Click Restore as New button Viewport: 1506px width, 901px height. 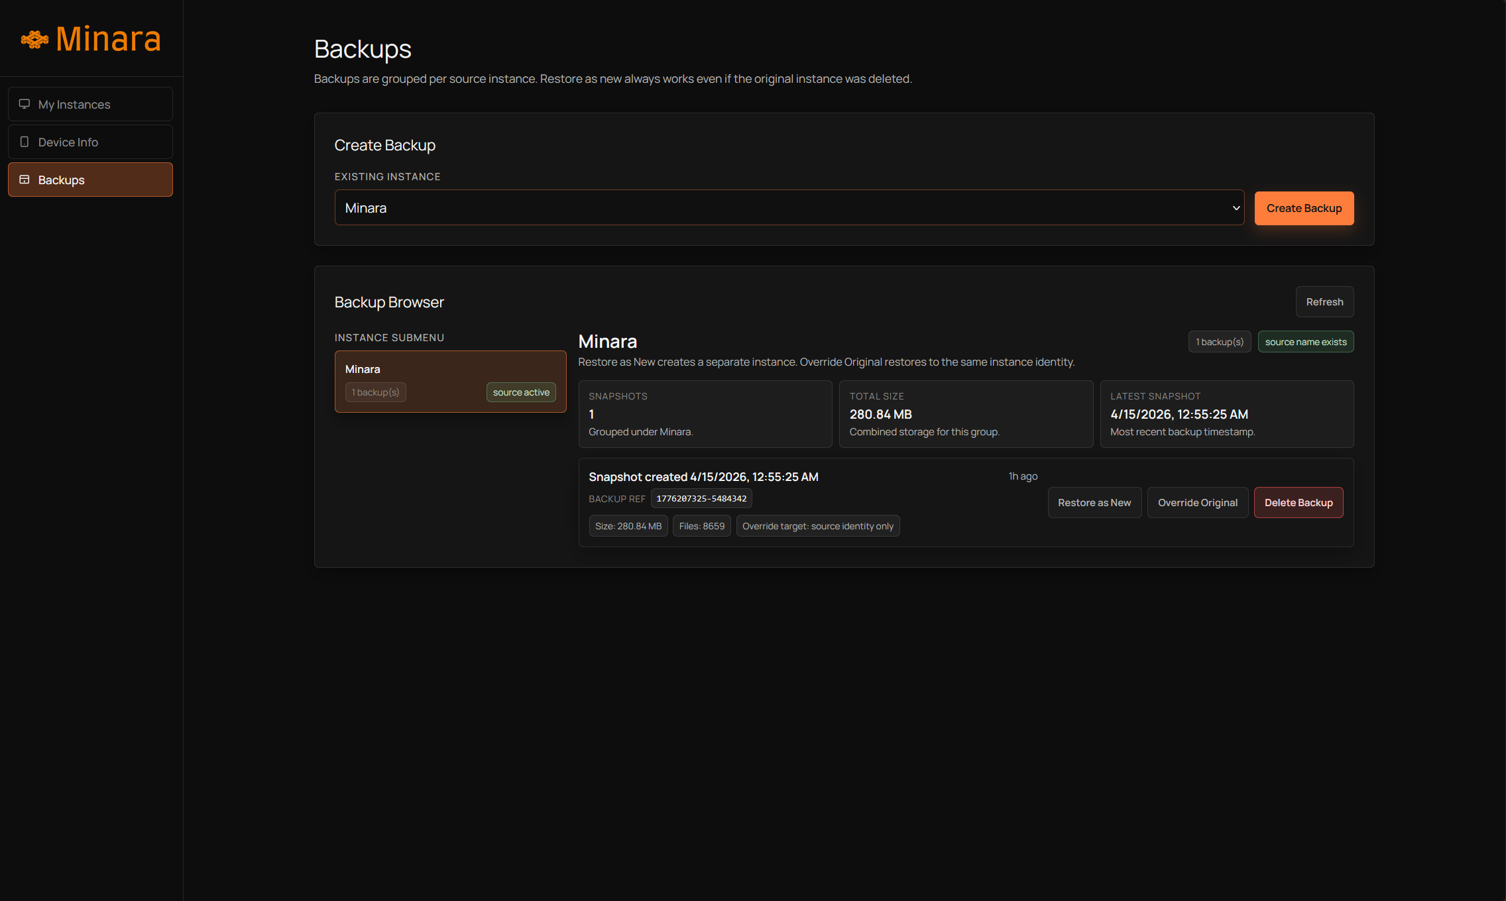[1094, 503]
